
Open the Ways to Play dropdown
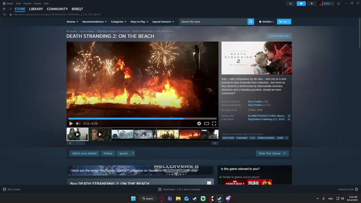click(139, 22)
